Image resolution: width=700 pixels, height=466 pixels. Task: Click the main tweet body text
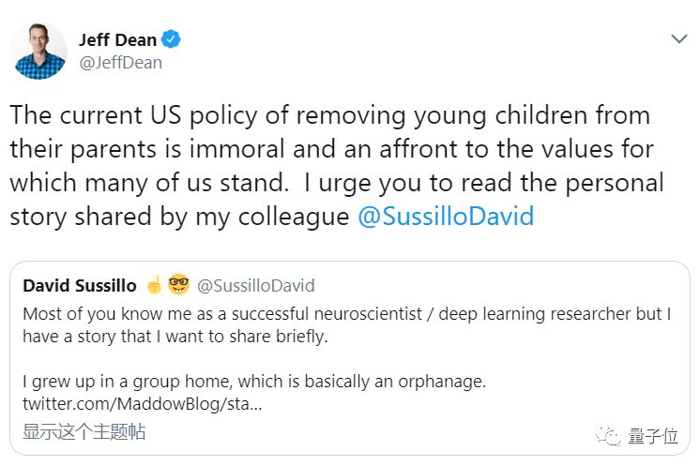click(x=337, y=166)
